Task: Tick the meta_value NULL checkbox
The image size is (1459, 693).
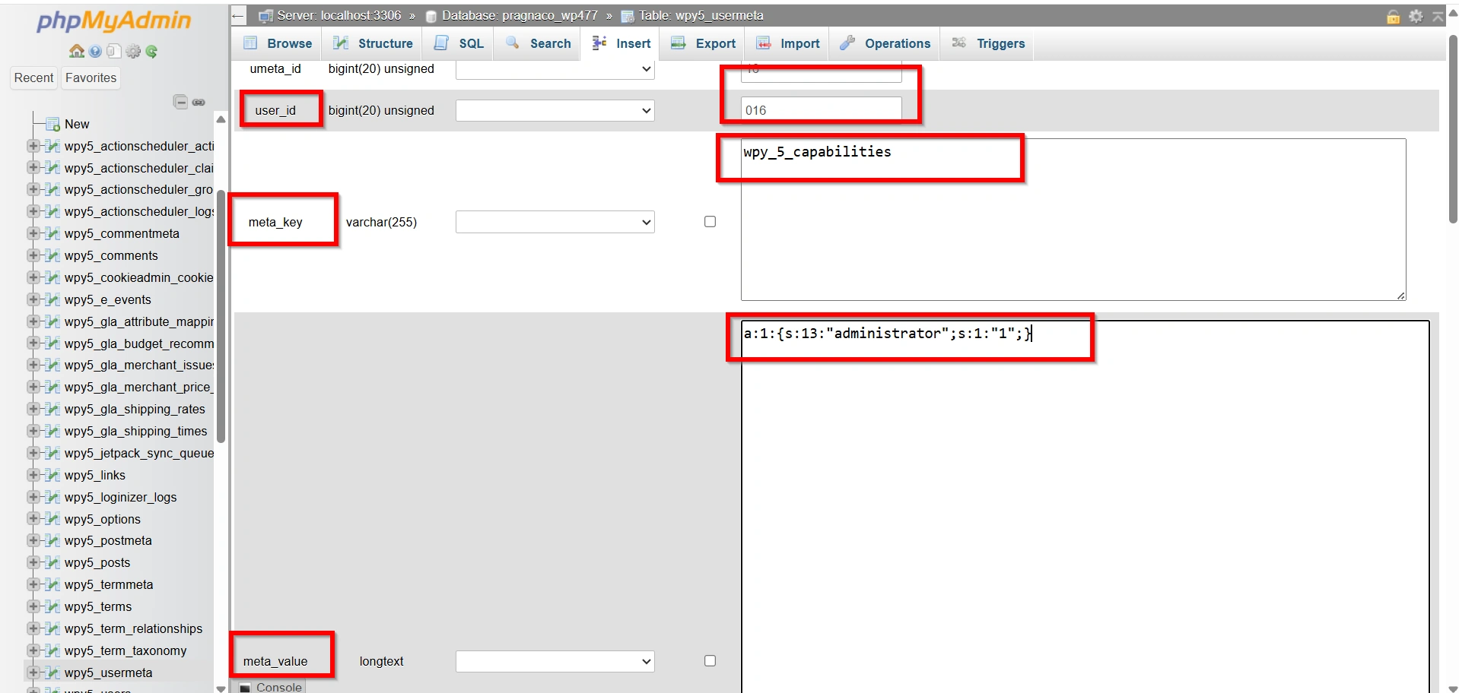Action: click(710, 661)
